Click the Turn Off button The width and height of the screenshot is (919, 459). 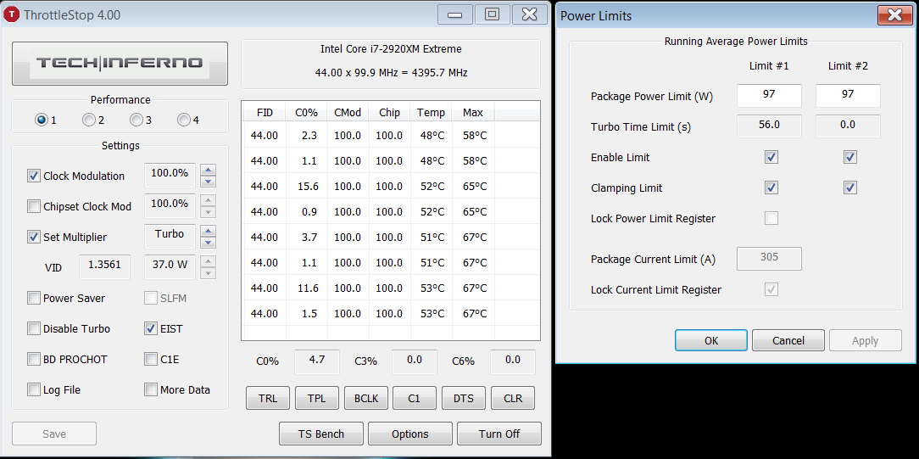[498, 434]
